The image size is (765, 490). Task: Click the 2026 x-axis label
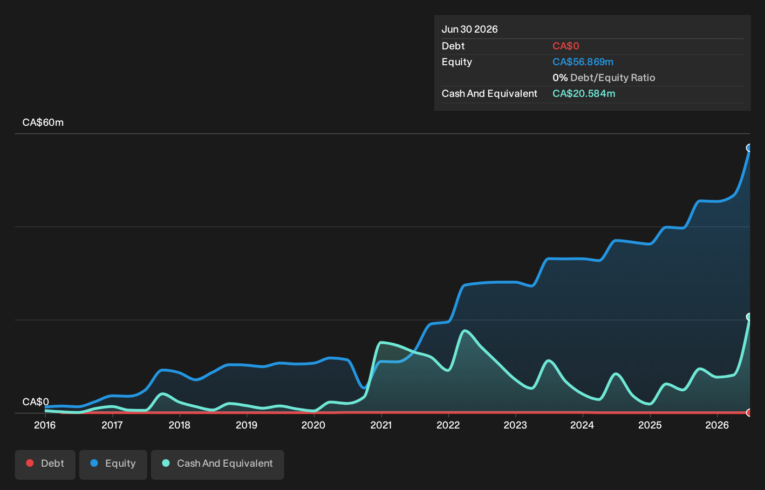tap(717, 425)
